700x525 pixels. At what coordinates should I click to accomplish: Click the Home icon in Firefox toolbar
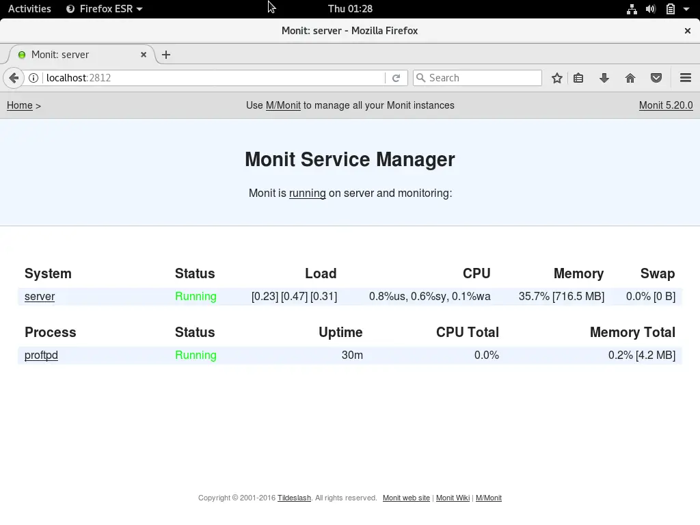click(x=630, y=77)
